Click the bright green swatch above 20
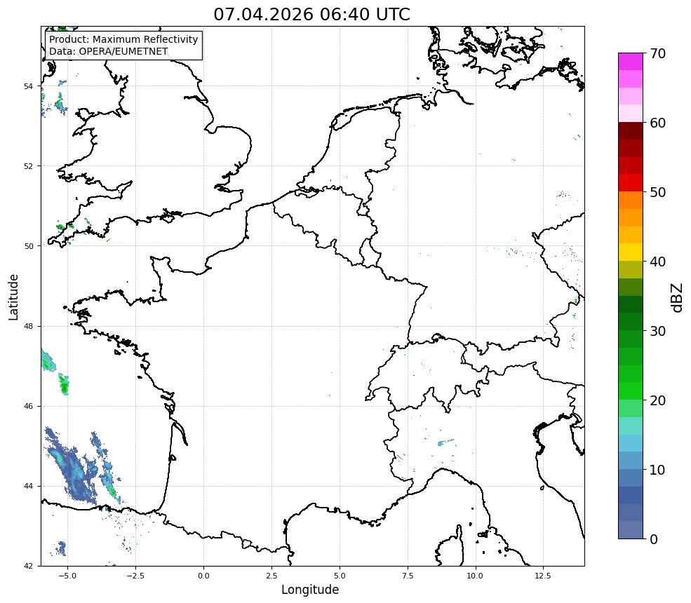691x603 pixels. tap(631, 391)
